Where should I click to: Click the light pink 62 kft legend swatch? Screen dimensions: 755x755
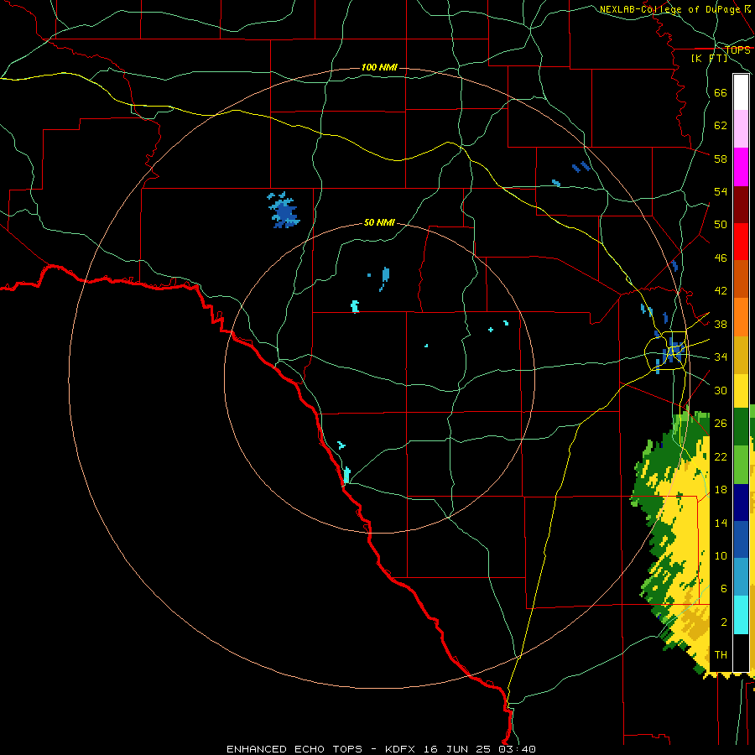741,128
